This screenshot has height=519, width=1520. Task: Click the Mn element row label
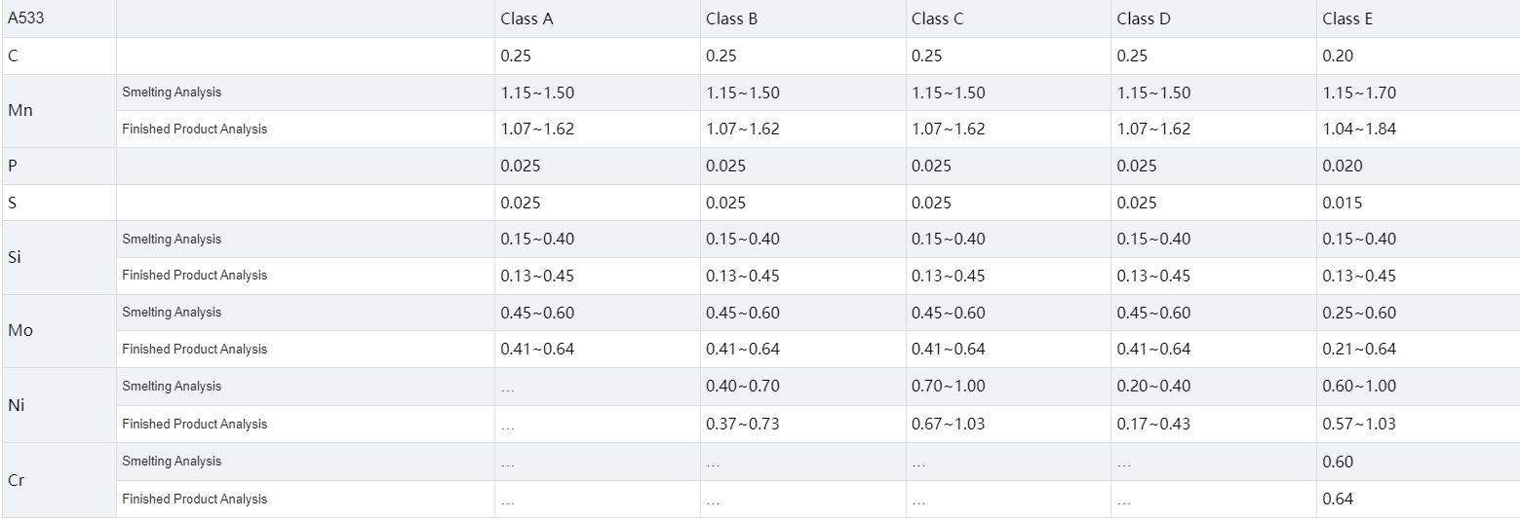point(19,110)
